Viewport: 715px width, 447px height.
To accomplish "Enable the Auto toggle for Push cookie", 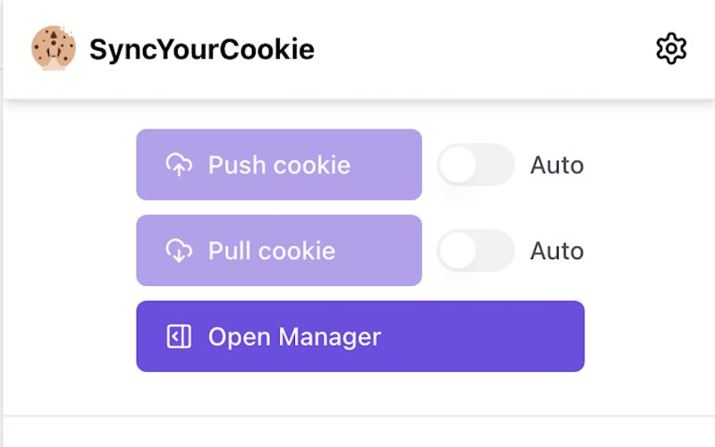I will [475, 165].
